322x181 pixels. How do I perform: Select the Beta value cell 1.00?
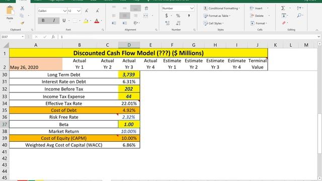tap(129, 124)
